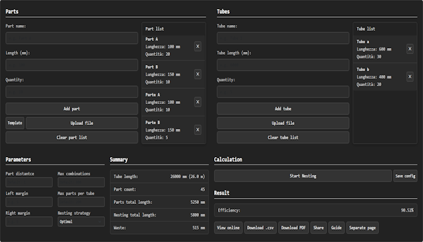Share the nesting result
423x242 pixels.
318,228
